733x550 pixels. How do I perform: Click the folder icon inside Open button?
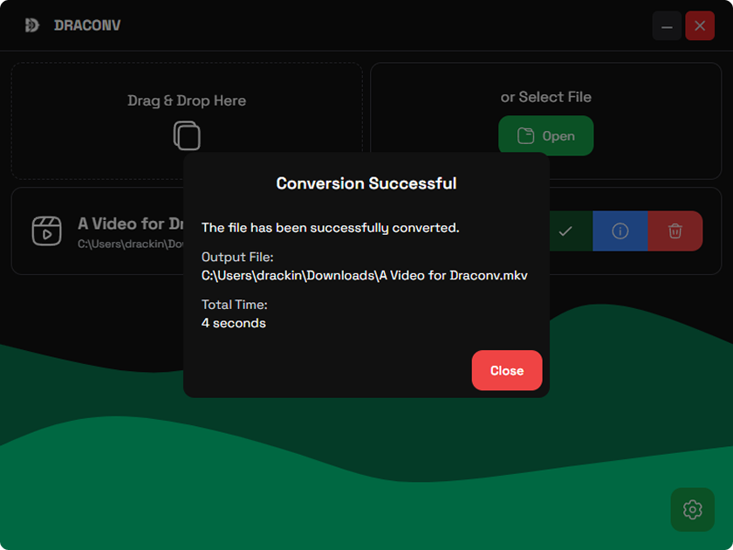point(525,136)
